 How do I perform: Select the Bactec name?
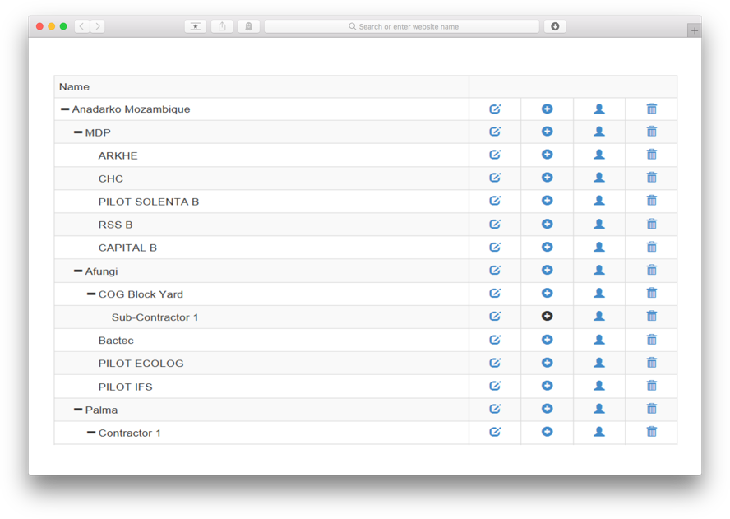pyautogui.click(x=116, y=341)
